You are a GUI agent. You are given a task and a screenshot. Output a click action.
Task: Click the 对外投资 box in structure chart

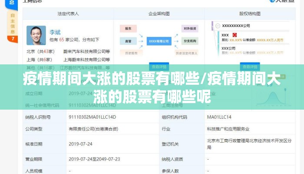pos(190,29)
